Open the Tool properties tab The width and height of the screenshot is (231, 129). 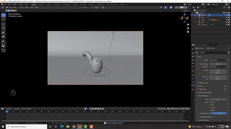[x=193, y=49]
